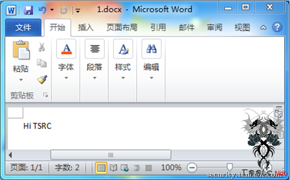Expand the 字体 font group dropdown
This screenshot has width=290, height=180.
click(x=66, y=78)
